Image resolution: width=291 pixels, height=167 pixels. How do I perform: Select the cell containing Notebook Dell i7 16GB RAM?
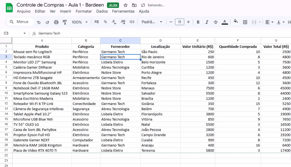pyautogui.click(x=42, y=88)
